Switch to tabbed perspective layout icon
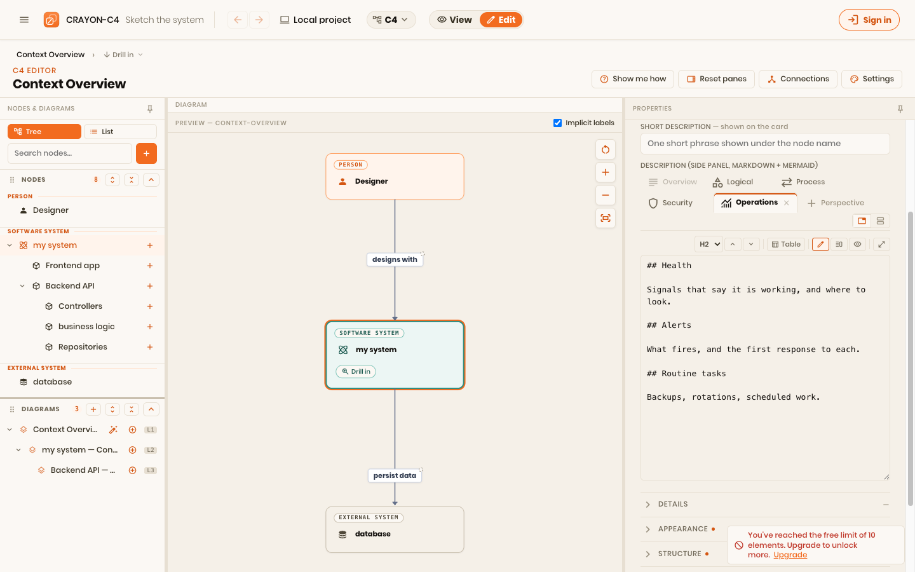915x572 pixels. (862, 221)
